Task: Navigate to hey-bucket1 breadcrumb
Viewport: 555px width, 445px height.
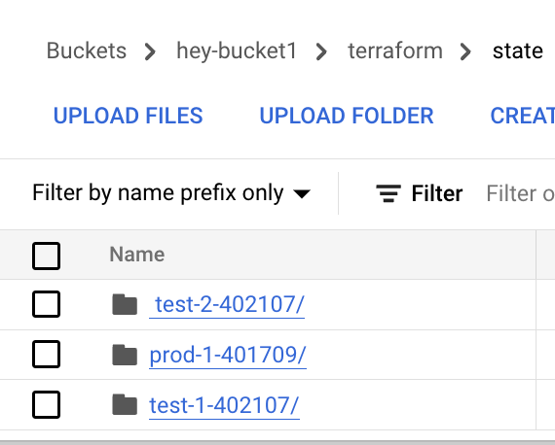Action: [237, 51]
